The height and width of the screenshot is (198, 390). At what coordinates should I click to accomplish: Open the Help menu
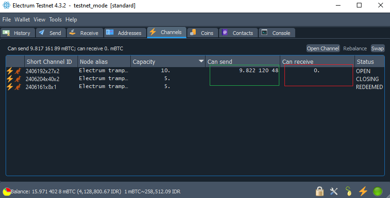pyautogui.click(x=71, y=20)
